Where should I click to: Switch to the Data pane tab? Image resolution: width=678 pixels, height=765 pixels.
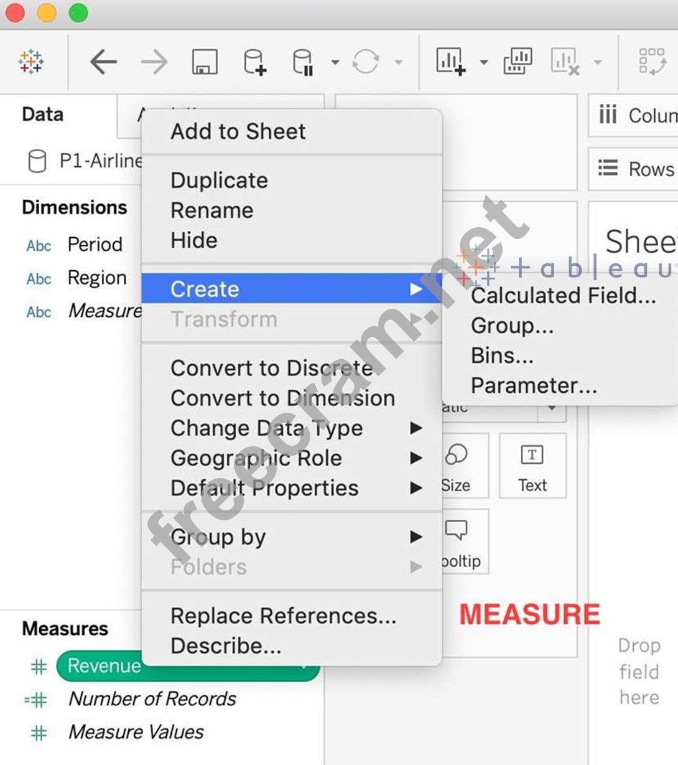(x=42, y=115)
